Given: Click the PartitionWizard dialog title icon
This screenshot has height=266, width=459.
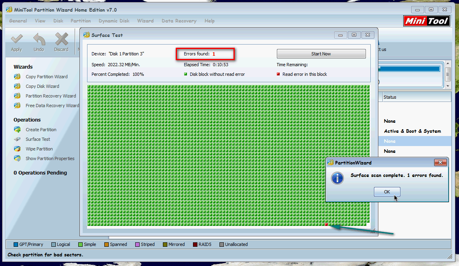Looking at the screenshot, I should pos(330,162).
